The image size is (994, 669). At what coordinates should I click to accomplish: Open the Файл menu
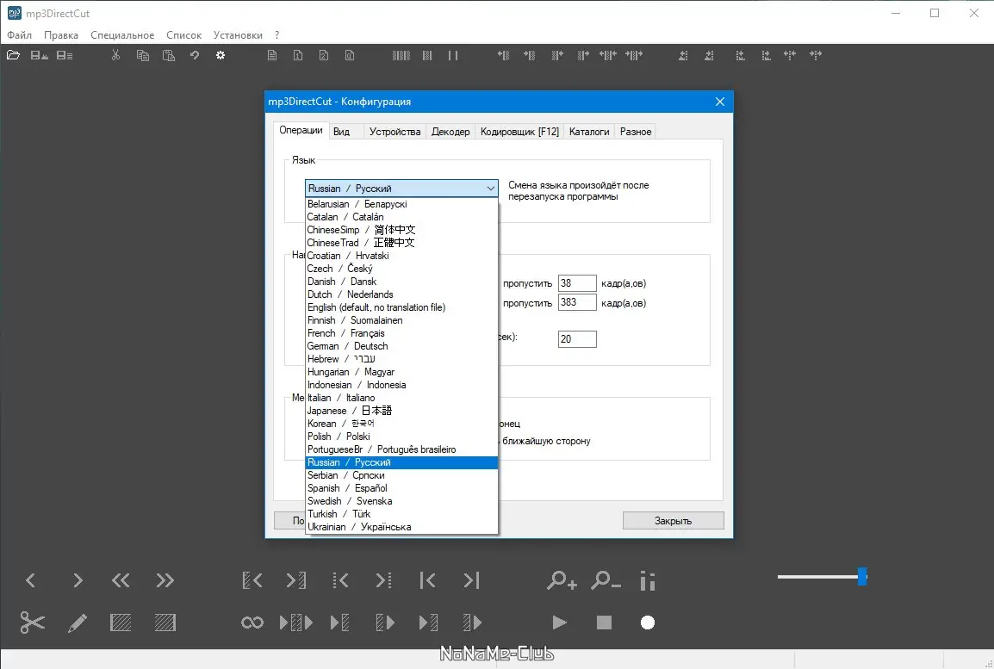coord(20,34)
